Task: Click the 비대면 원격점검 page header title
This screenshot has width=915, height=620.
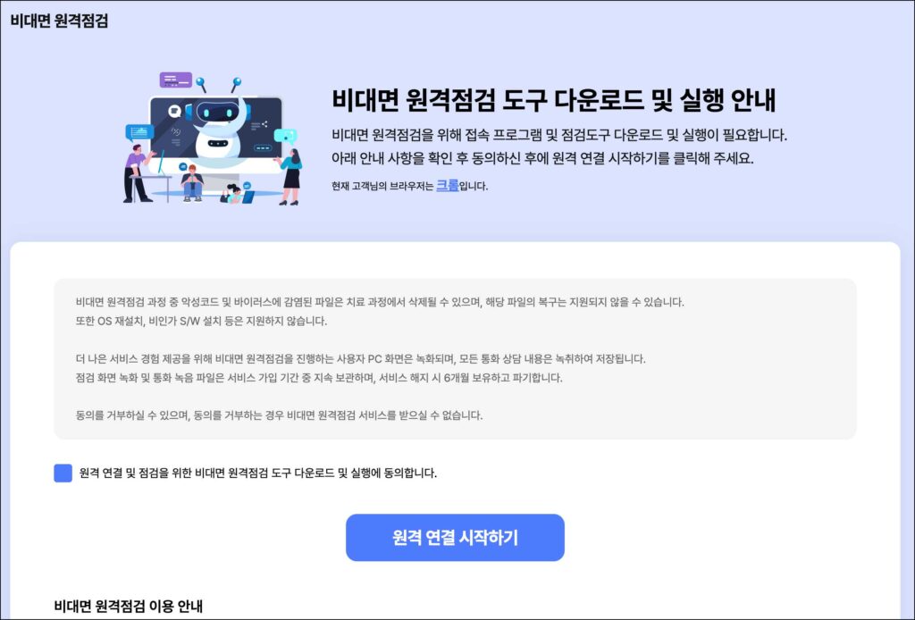Action: pyautogui.click(x=59, y=21)
